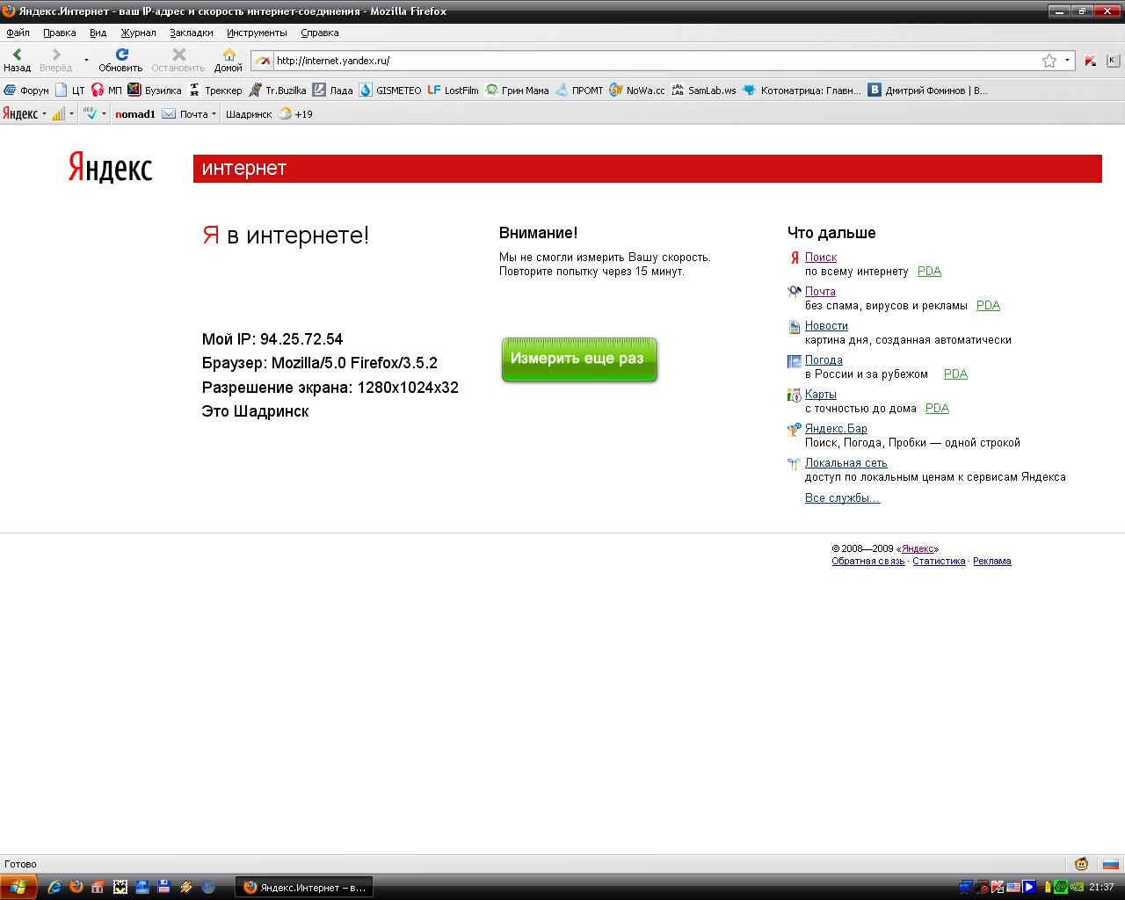This screenshot has width=1125, height=900.
Task: Open the Закладки menu
Action: coord(191,33)
